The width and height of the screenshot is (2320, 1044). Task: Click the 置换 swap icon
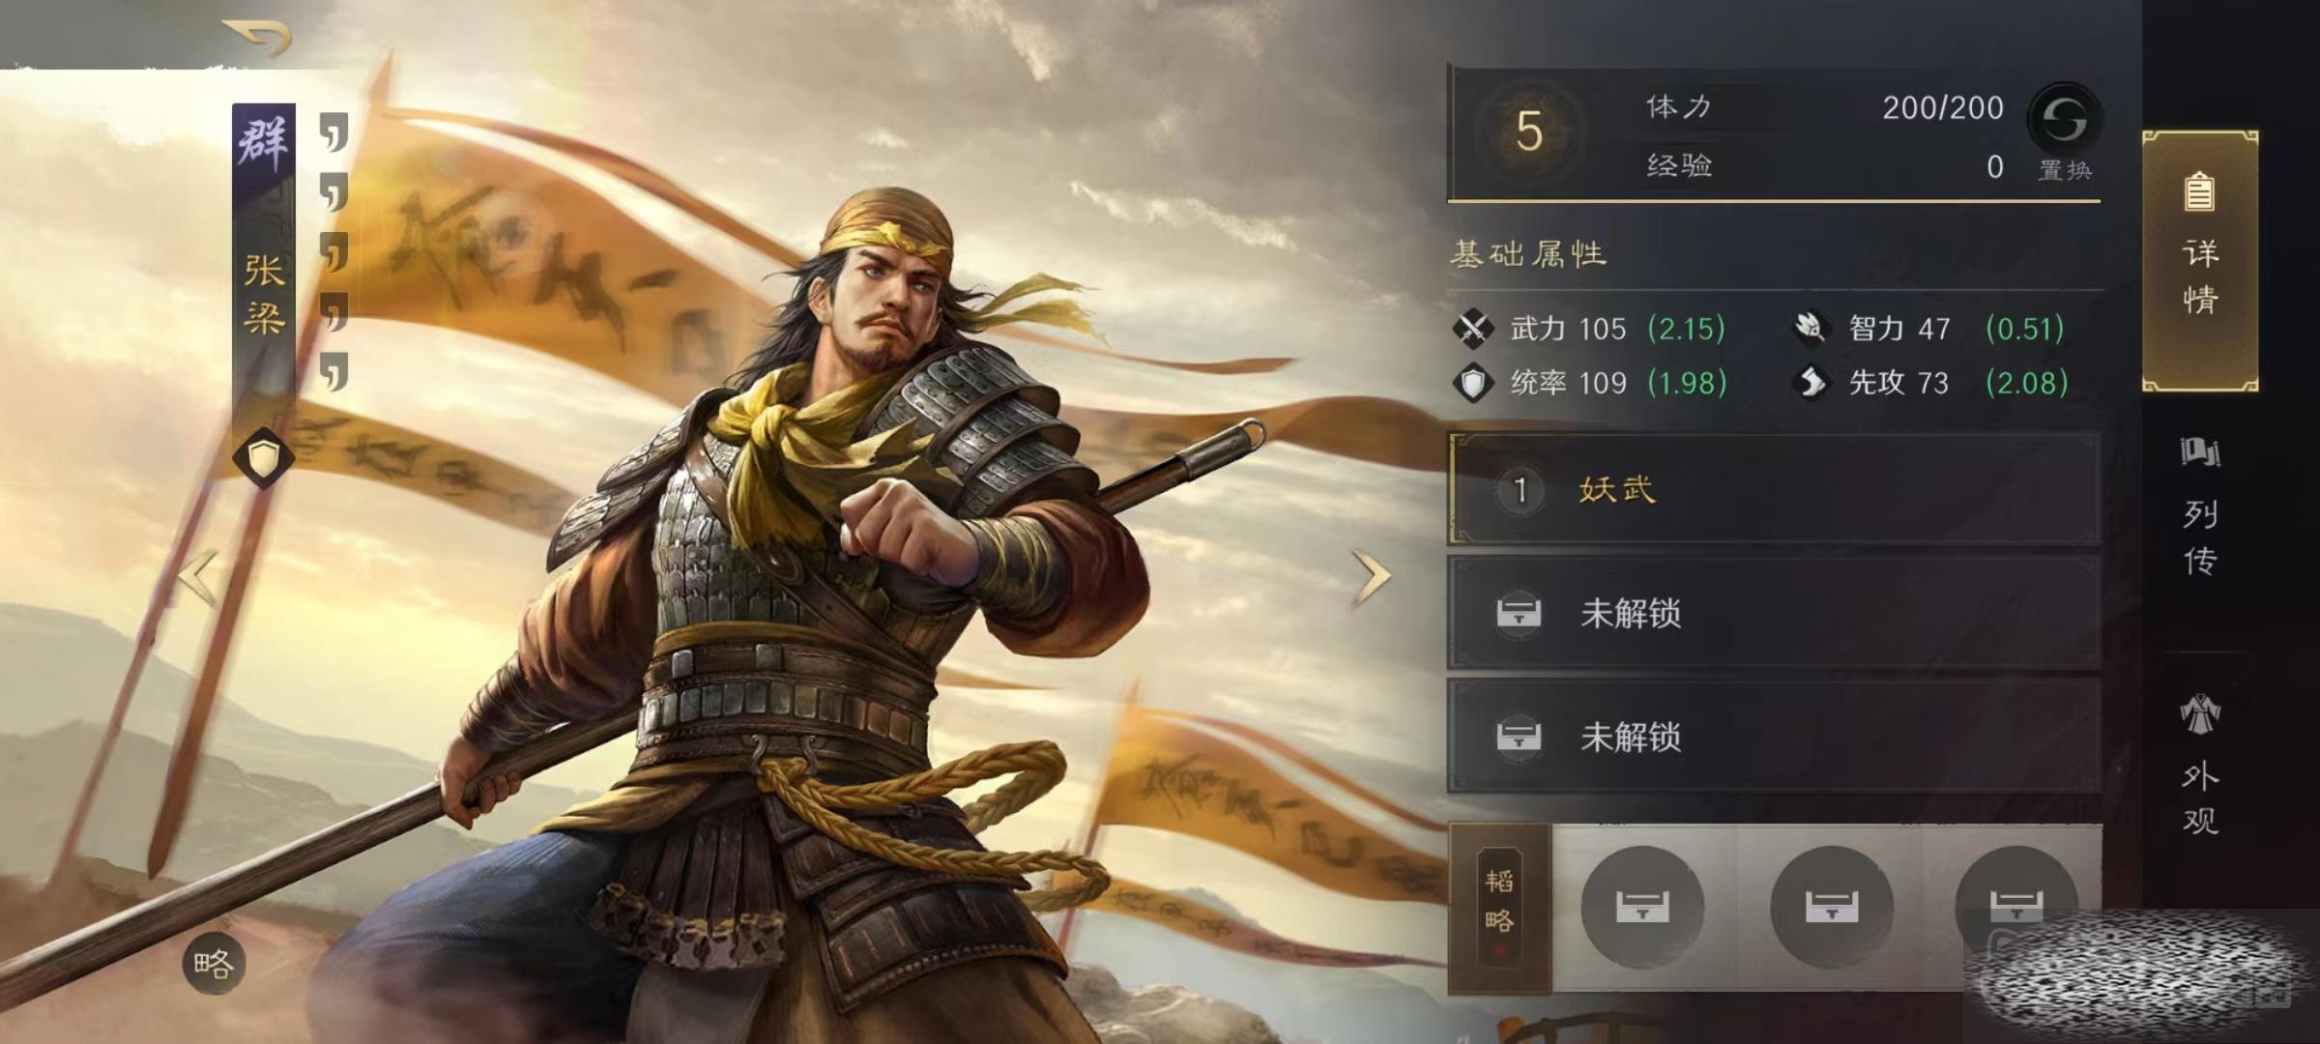click(x=2065, y=119)
